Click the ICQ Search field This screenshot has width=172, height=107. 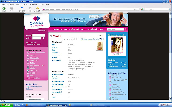coord(156,9)
